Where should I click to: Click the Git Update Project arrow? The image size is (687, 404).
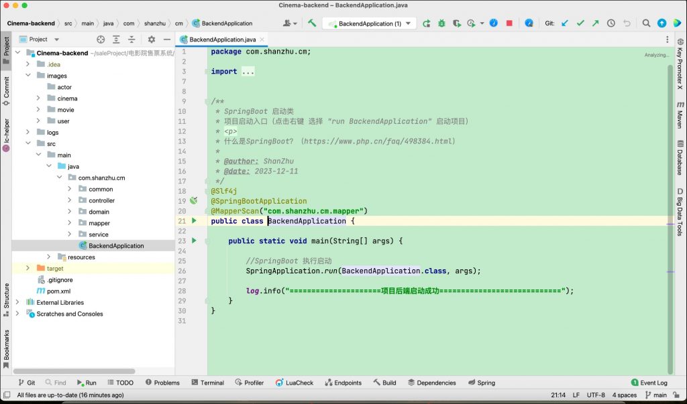coord(564,23)
